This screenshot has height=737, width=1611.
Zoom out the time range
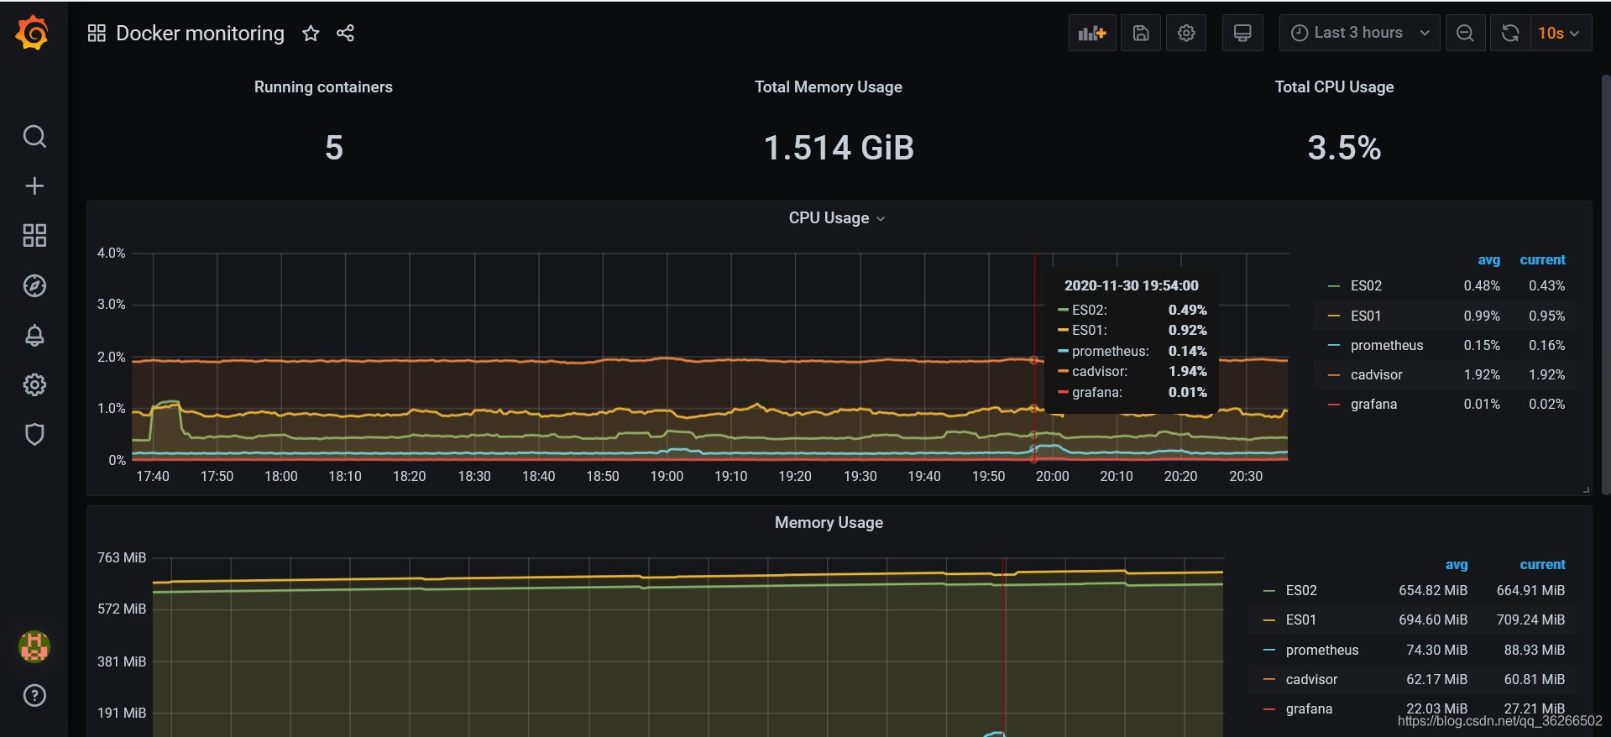(1465, 33)
